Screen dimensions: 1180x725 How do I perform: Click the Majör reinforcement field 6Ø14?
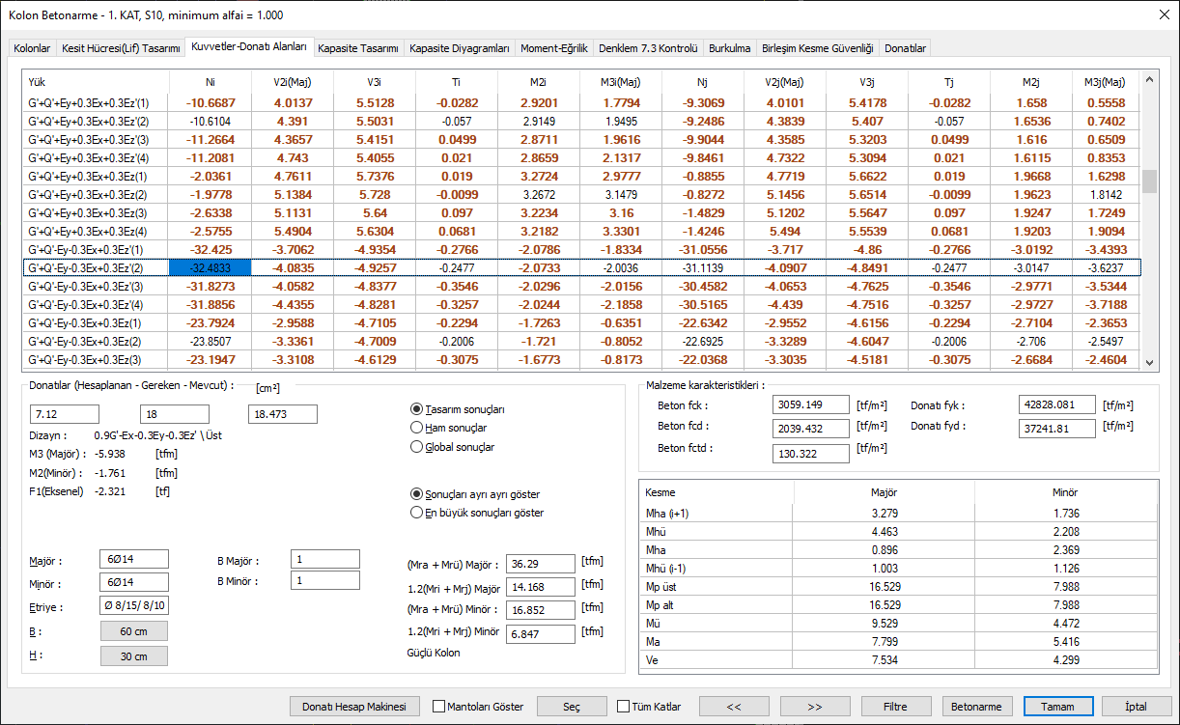[134, 560]
